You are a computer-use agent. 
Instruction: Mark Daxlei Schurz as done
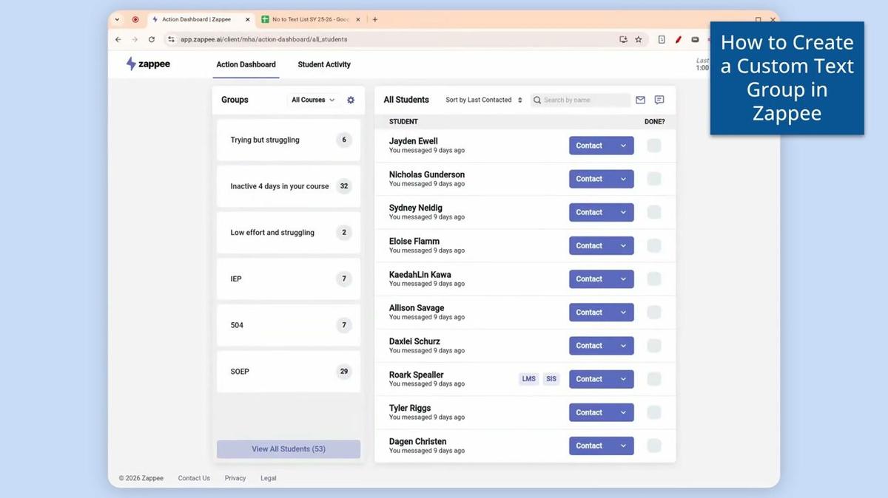654,346
